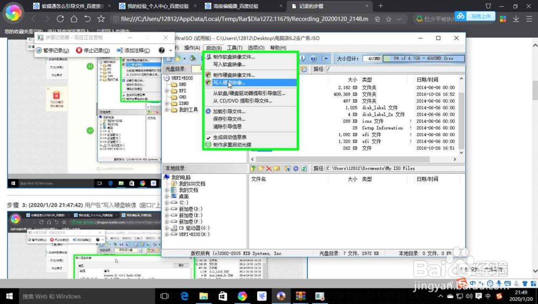Open the 工具(T) menu in UltraISO

(x=235, y=48)
